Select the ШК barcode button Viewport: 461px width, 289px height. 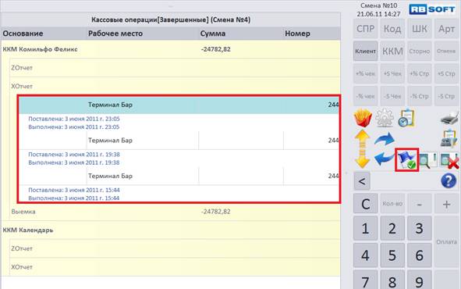coord(419,29)
